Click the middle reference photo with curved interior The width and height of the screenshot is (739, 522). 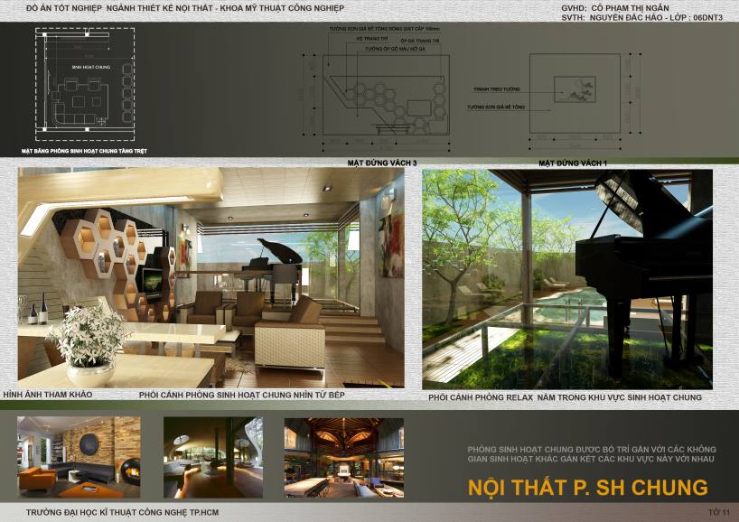(x=213, y=457)
